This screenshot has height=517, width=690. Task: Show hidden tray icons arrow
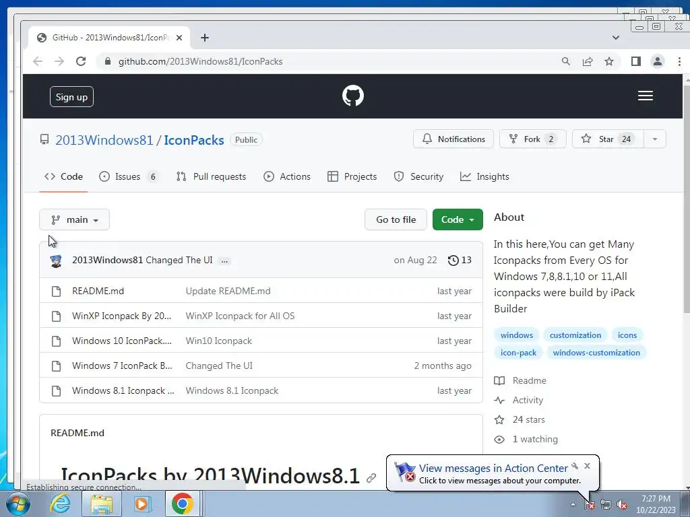573,505
